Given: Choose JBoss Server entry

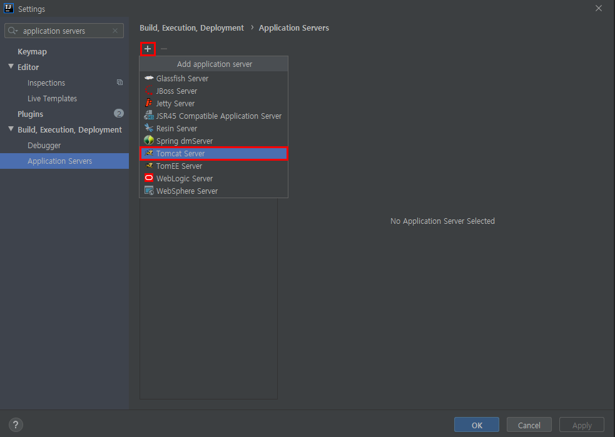Looking at the screenshot, I should [214, 91].
